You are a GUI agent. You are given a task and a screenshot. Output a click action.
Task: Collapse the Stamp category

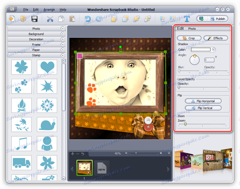(x=36, y=55)
